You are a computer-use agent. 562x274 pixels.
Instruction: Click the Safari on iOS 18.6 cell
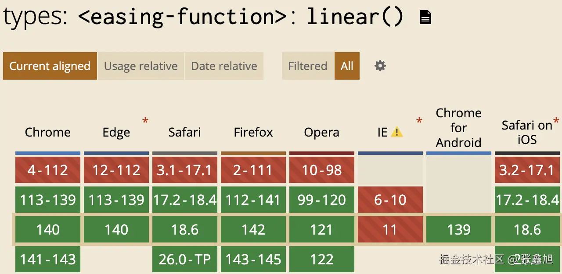click(527, 229)
